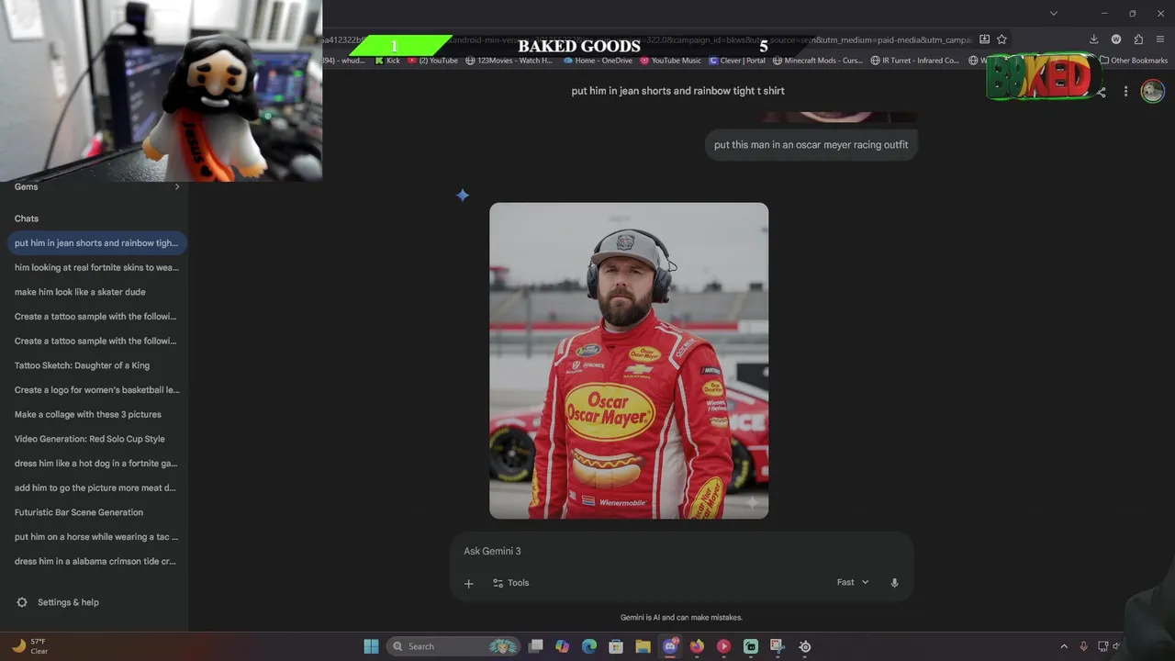Open the browser hamburger menu
Viewport: 1175px width, 661px height.
pyautogui.click(x=1160, y=39)
